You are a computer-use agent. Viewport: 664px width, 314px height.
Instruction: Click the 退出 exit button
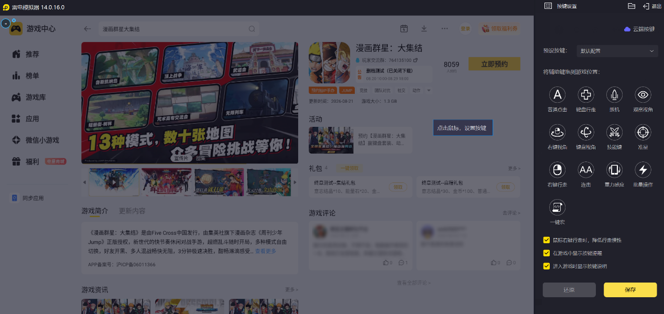click(652, 6)
